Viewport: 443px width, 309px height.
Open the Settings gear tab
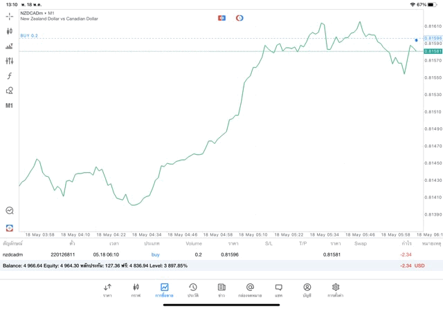(336, 290)
